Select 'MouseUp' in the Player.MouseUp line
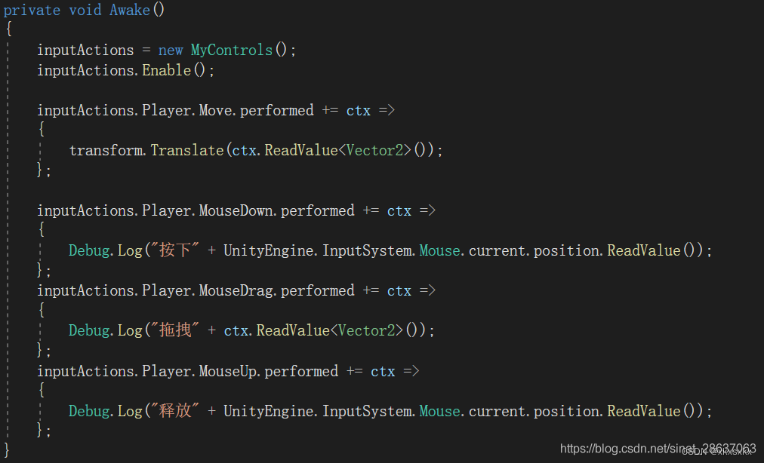This screenshot has height=463, width=764. [227, 372]
